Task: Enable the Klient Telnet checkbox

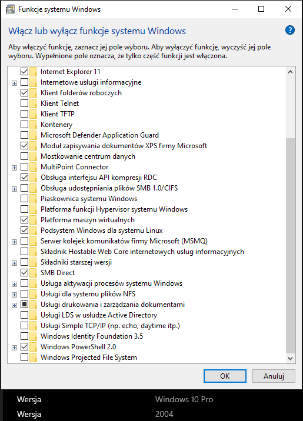Action: (x=25, y=103)
